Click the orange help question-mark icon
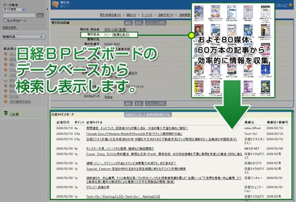The height and width of the screenshot is (202, 296). [291, 5]
